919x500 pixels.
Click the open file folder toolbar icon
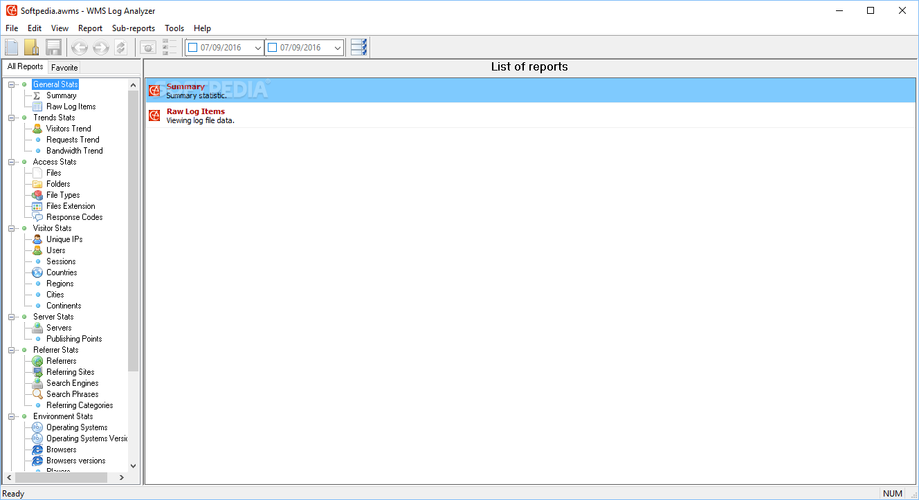(32, 48)
